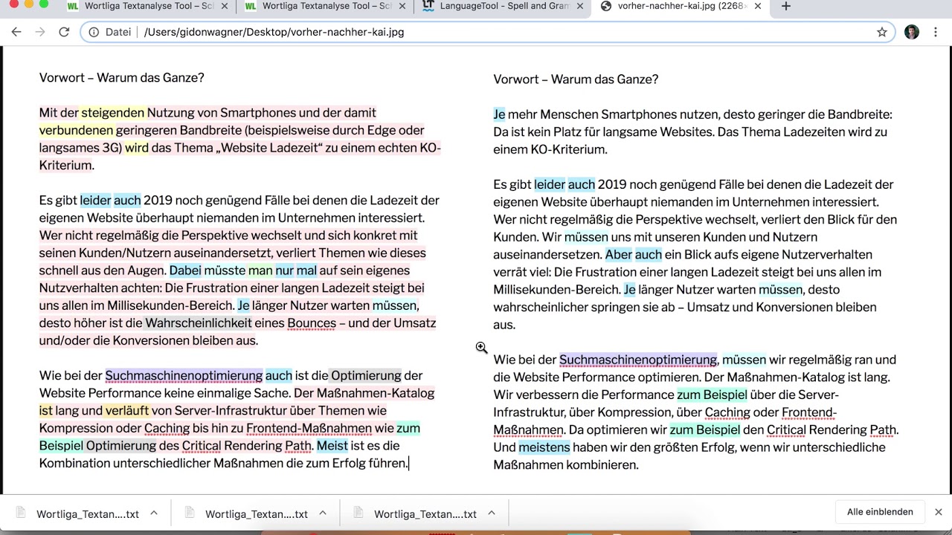Click highlighted word 'verbundenen' in left text

pos(76,130)
